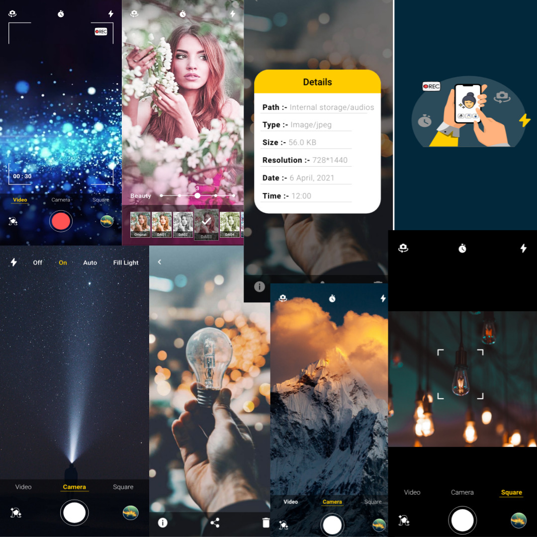
Task: Apply the DA04 filter thumbnail
Action: 229,224
